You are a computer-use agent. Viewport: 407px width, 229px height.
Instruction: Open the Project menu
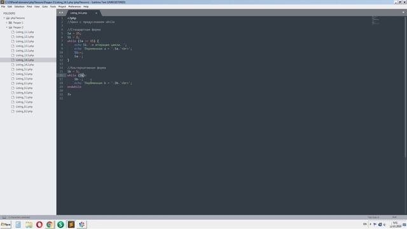pos(62,6)
